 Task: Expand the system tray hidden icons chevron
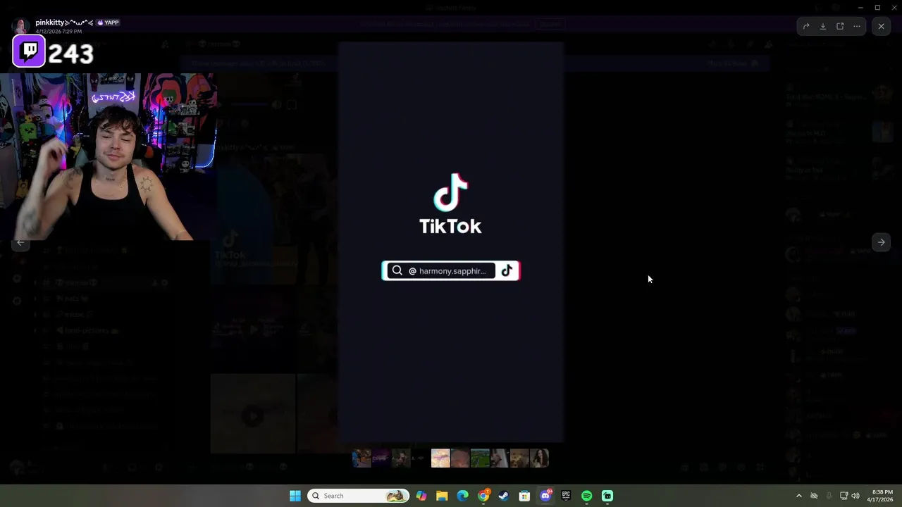(x=798, y=496)
